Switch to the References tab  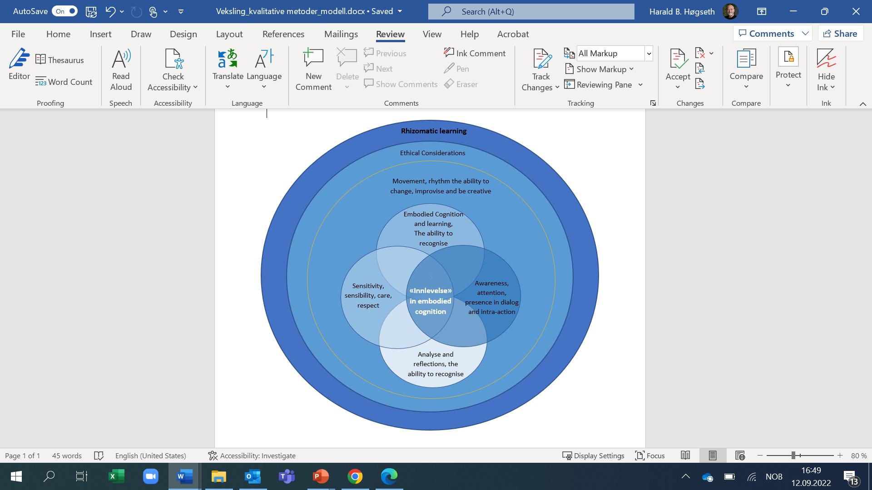click(x=283, y=34)
